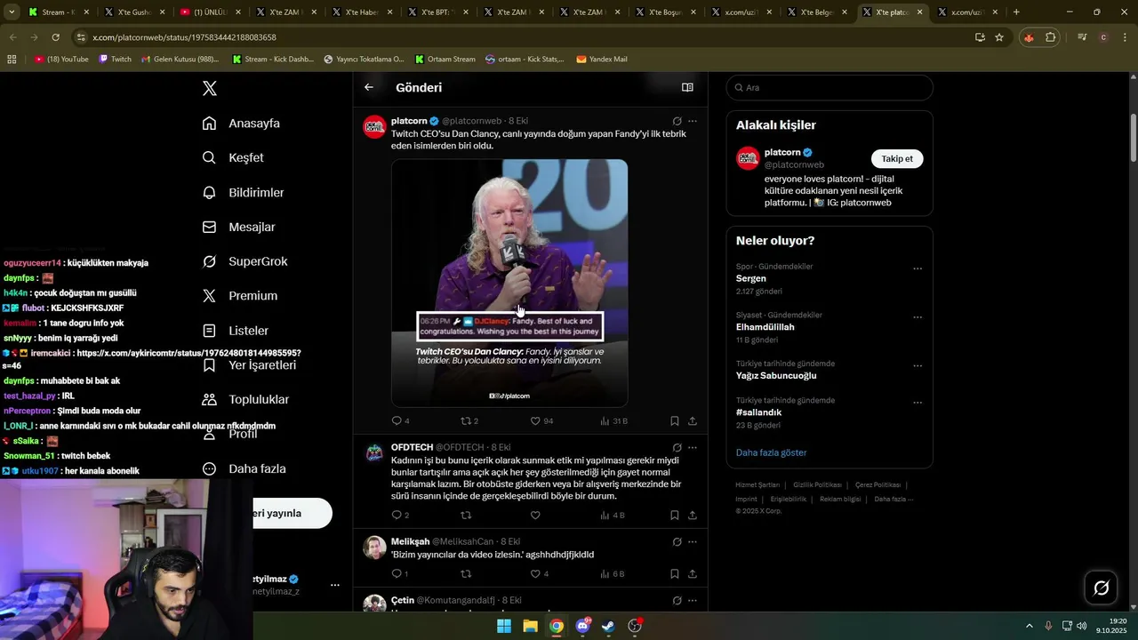This screenshot has height=640, width=1138.
Task: Open the Sergen trending topic
Action: point(751,278)
